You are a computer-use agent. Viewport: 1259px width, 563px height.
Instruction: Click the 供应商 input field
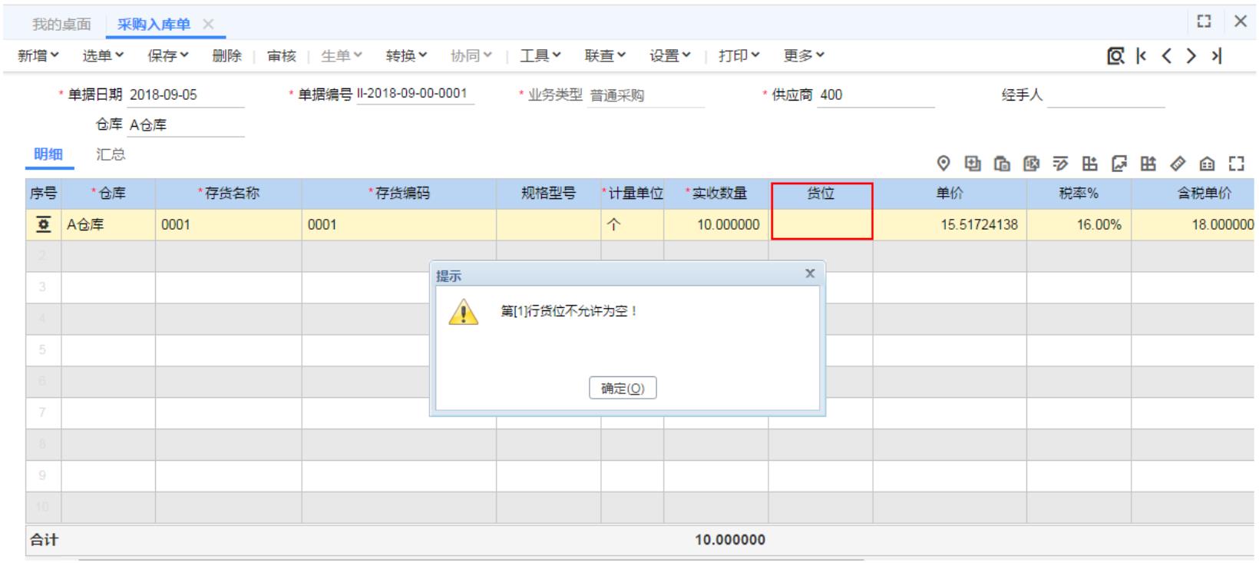(x=875, y=95)
